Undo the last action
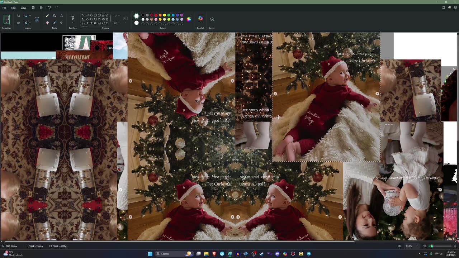 [x=49, y=8]
